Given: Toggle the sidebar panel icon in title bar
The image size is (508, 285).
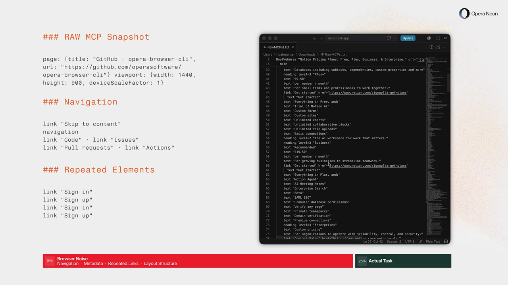Looking at the screenshot, I should click(x=445, y=38).
